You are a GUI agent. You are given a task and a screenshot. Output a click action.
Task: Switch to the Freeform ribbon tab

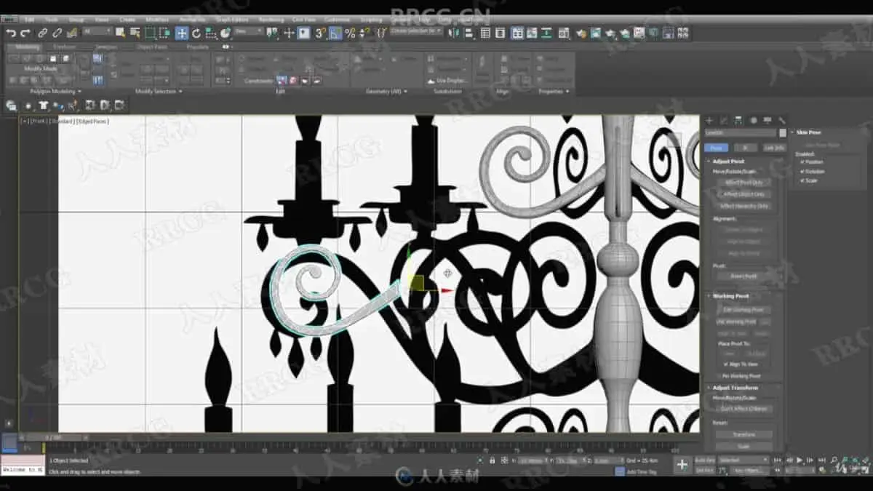[65, 47]
